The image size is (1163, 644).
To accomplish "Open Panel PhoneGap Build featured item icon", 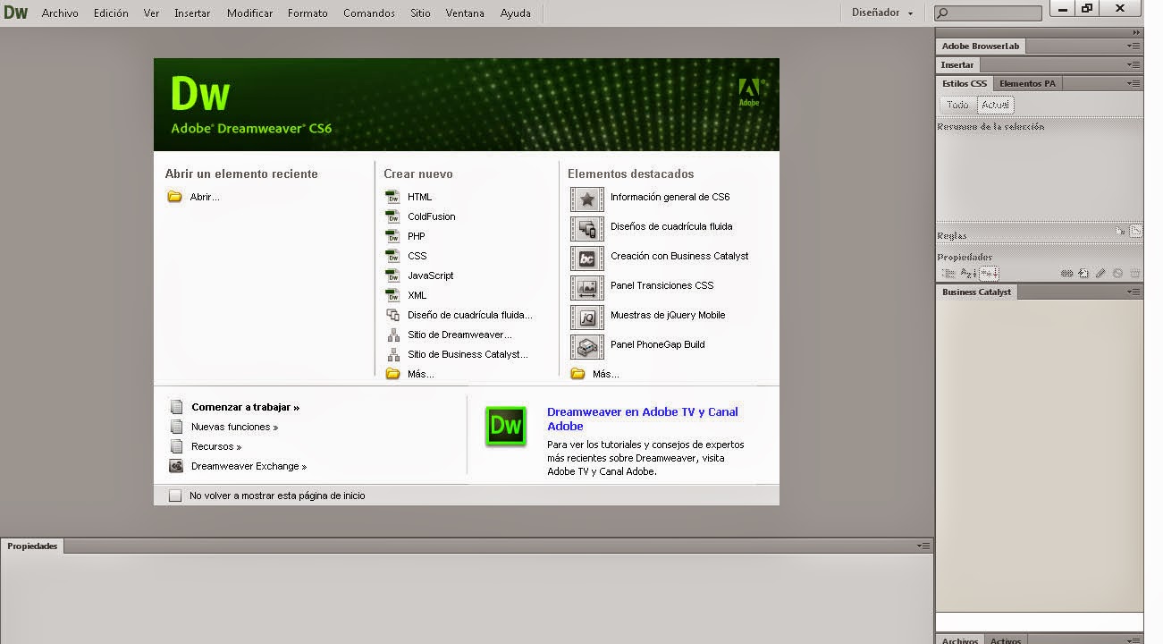I will tap(587, 345).
